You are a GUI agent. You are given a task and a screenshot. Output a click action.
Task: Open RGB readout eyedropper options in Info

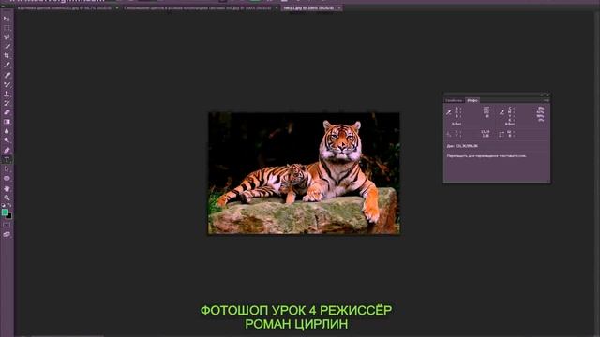[x=449, y=112]
